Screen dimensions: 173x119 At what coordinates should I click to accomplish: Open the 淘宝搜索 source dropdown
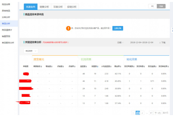(31, 51)
